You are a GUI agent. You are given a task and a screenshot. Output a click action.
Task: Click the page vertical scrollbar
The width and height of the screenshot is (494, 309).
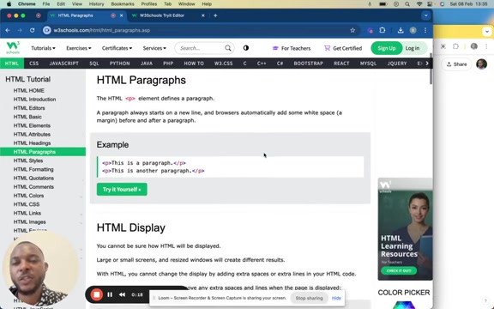[x=431, y=70]
